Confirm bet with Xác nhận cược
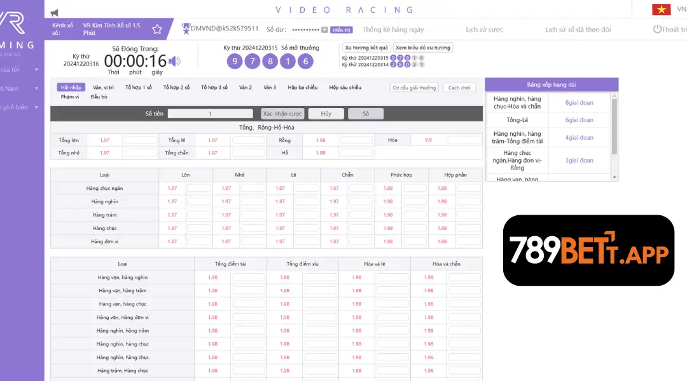This screenshot has width=687, height=381. click(x=282, y=114)
